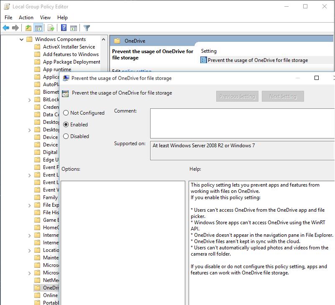Viewport: 335px width, 305px height.
Task: Select the Mainte tree item
Action: [x=51, y=258]
